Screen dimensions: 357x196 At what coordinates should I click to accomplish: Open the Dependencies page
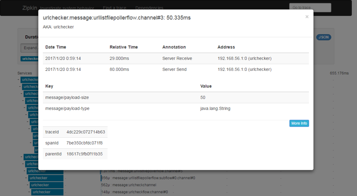149,8
